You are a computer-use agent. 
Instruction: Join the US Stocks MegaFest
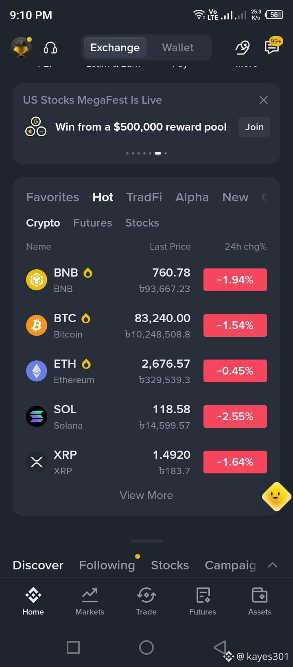[x=254, y=127]
